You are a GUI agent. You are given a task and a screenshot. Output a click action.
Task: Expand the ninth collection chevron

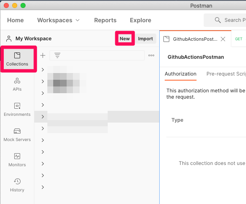(x=43, y=164)
